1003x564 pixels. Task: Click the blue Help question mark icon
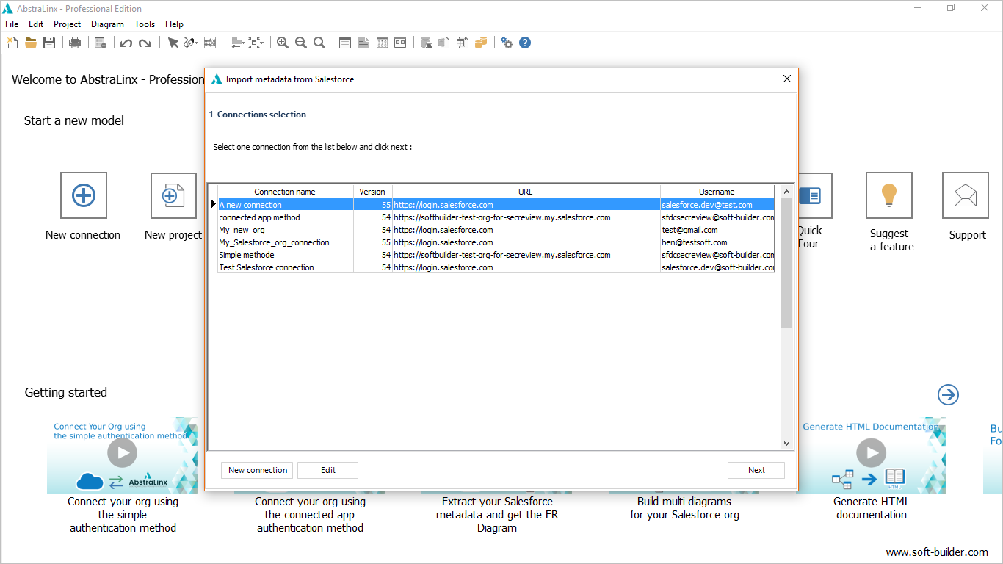coord(525,42)
